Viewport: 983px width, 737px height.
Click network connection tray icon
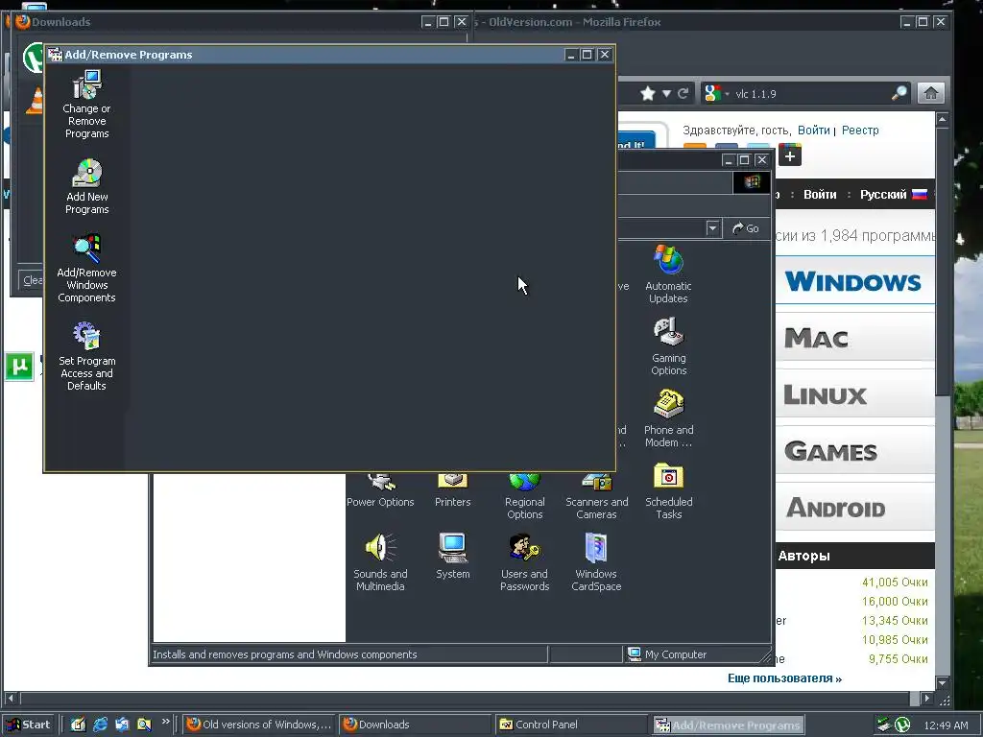click(x=883, y=725)
